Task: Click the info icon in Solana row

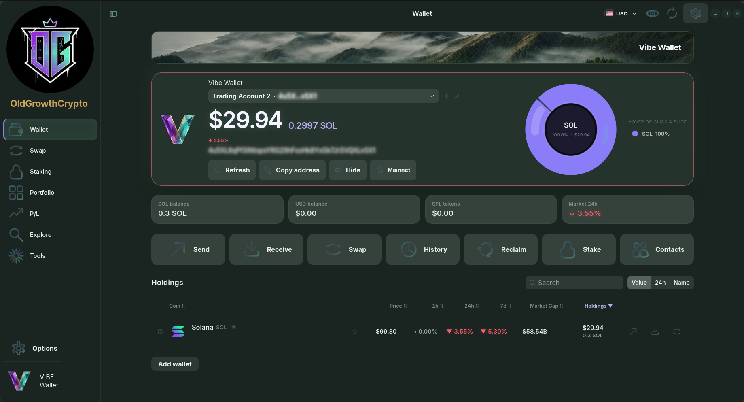Action: [160, 332]
